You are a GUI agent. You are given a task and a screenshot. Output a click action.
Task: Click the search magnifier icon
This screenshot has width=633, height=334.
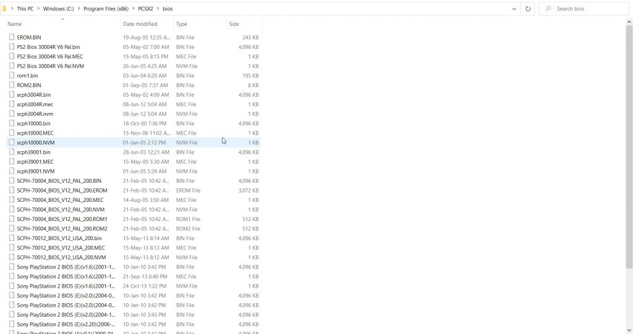(x=548, y=9)
